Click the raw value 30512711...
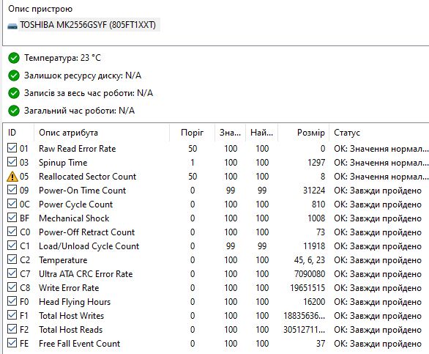Screen dimensions: 429x354 click(x=305, y=330)
